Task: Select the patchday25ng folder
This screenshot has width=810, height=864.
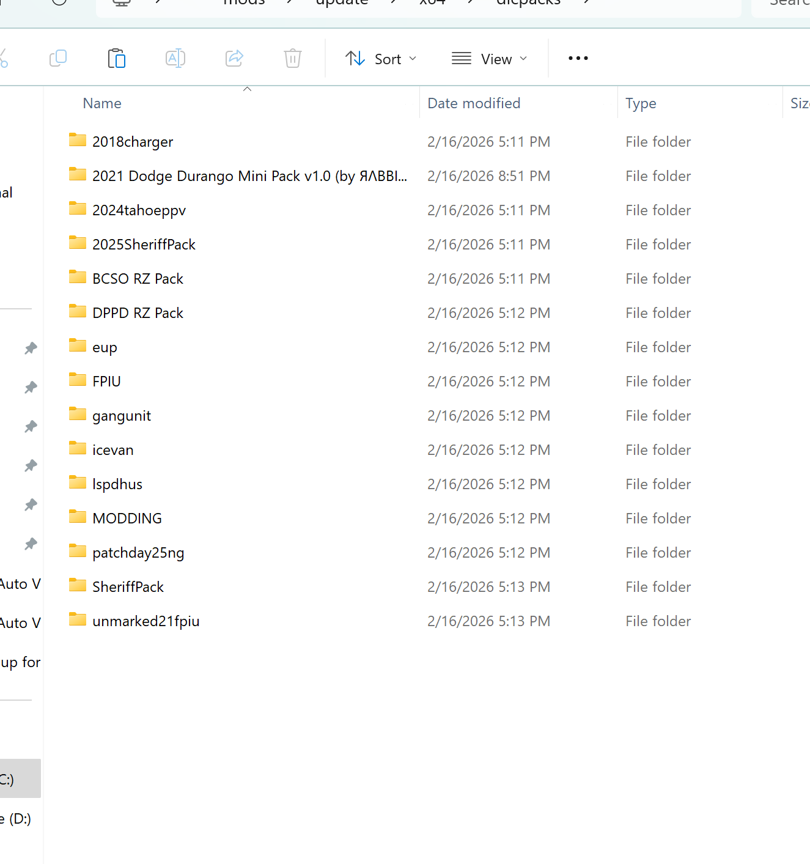Action: [x=138, y=553]
